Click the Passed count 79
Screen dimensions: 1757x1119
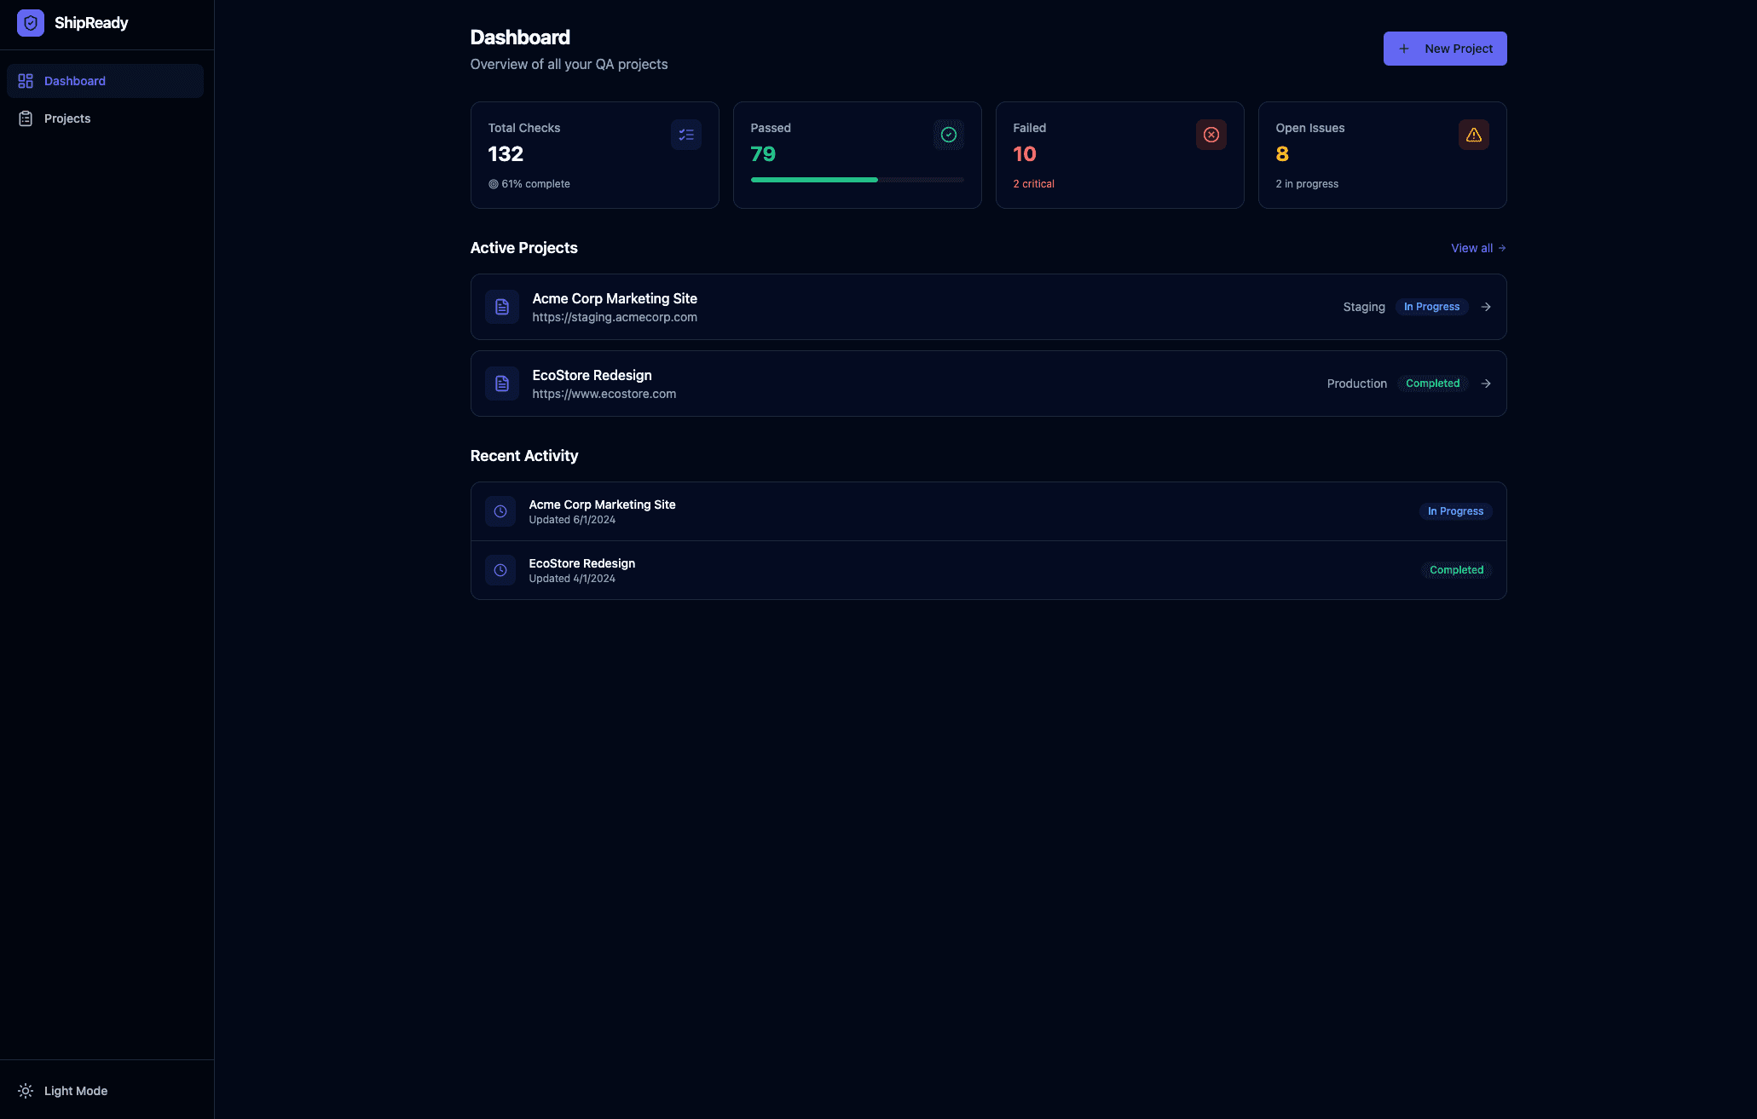coord(763,154)
